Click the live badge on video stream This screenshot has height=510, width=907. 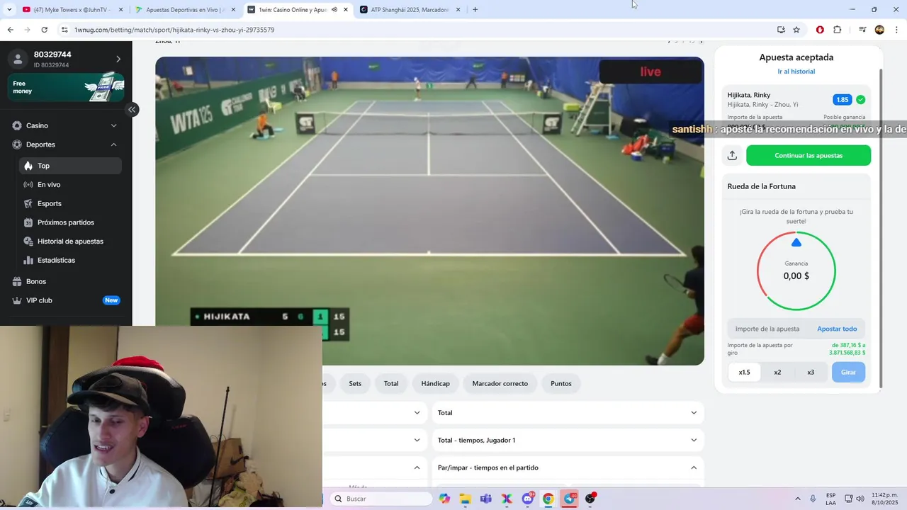[x=650, y=72]
